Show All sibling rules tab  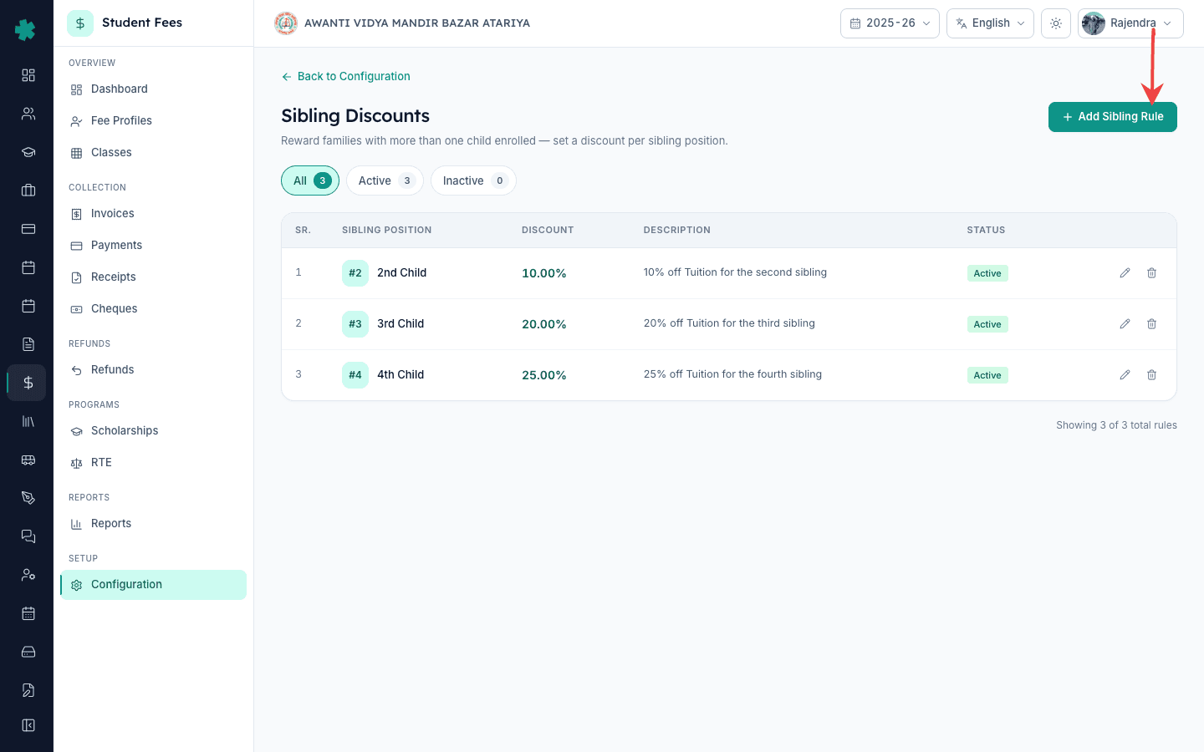pos(310,180)
